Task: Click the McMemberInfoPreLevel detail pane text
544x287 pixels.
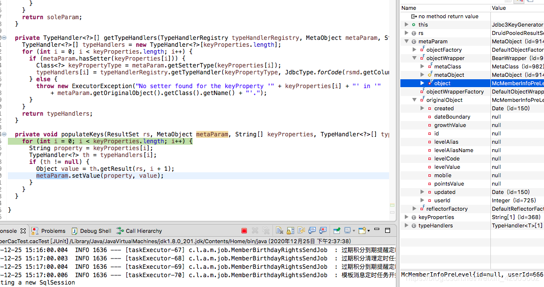Action: [472, 275]
